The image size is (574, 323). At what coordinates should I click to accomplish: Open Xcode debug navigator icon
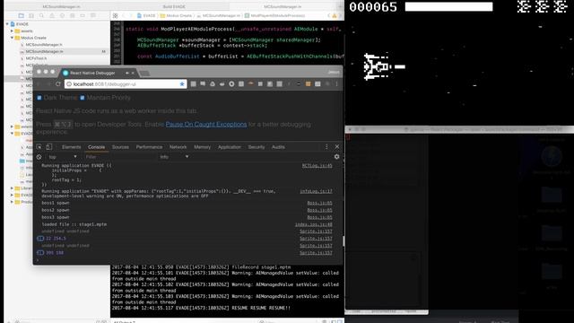pos(73,16)
